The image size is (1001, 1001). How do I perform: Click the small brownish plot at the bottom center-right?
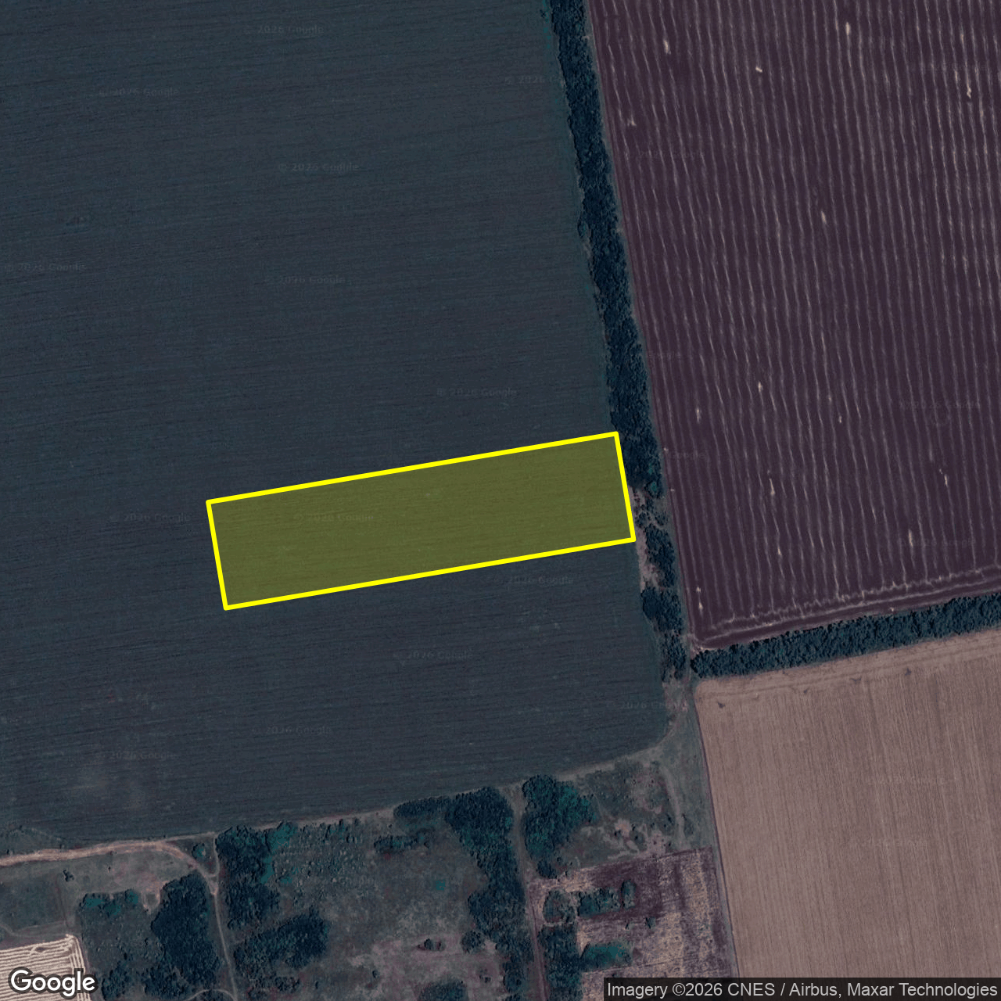[633, 911]
